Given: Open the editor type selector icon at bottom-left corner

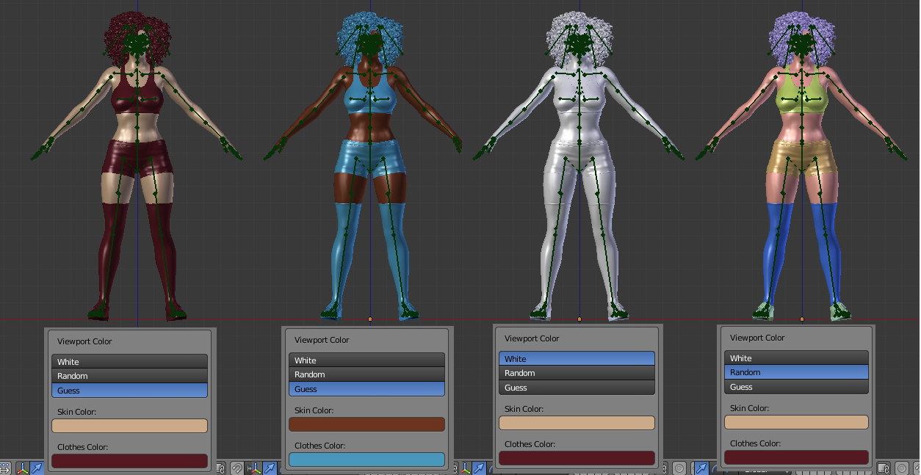Looking at the screenshot, I should click(x=6, y=468).
